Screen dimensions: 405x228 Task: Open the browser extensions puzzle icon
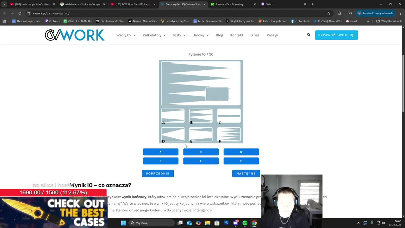point(339,13)
